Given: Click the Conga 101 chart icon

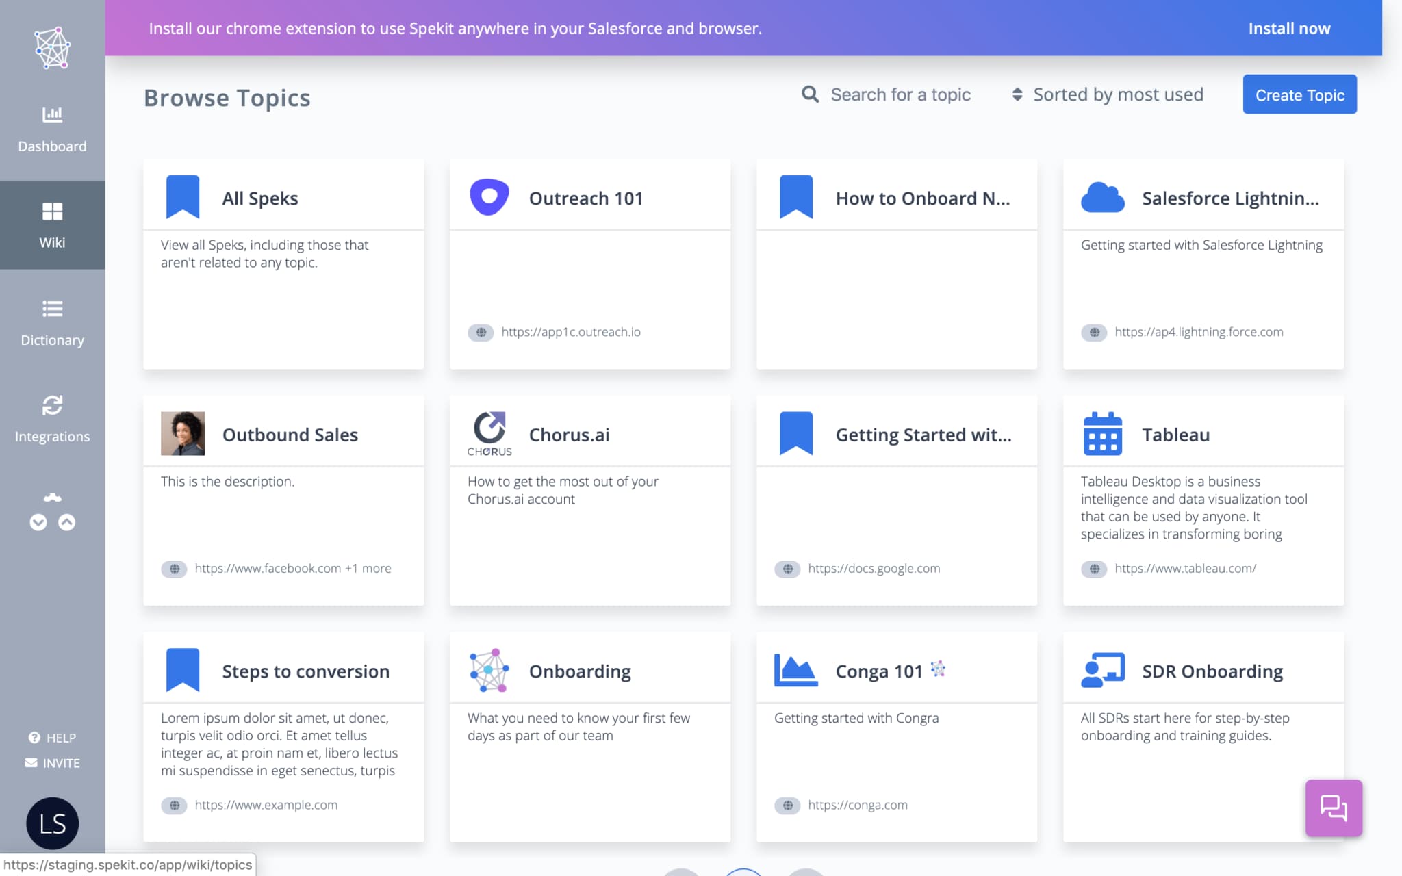Looking at the screenshot, I should click(x=795, y=670).
